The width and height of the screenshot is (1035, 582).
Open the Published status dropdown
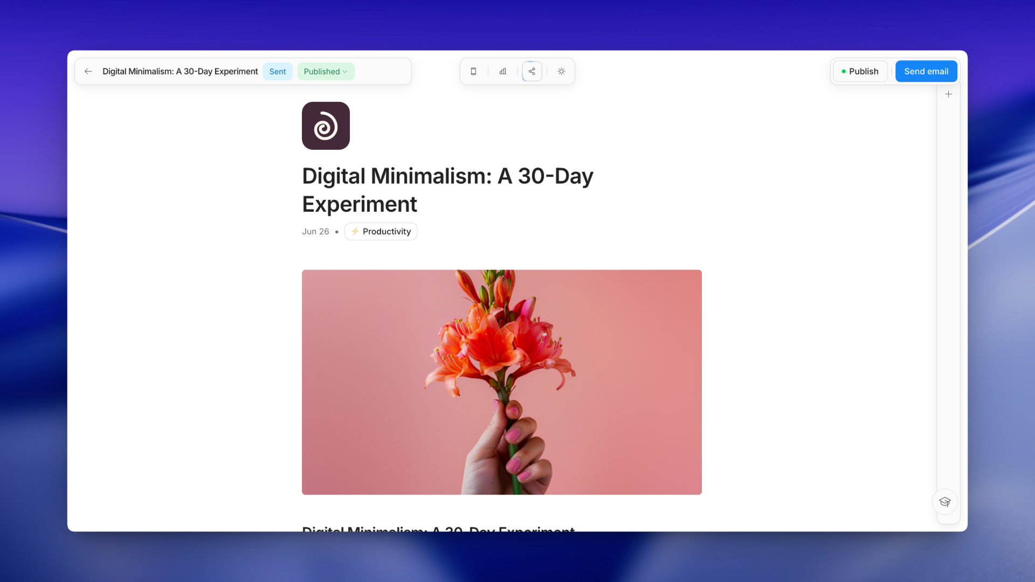click(326, 71)
